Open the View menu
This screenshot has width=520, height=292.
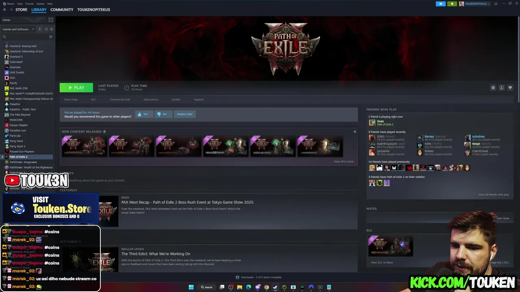tap(19, 4)
